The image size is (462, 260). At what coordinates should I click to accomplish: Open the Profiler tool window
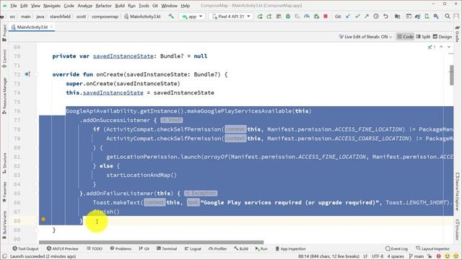[x=218, y=248]
